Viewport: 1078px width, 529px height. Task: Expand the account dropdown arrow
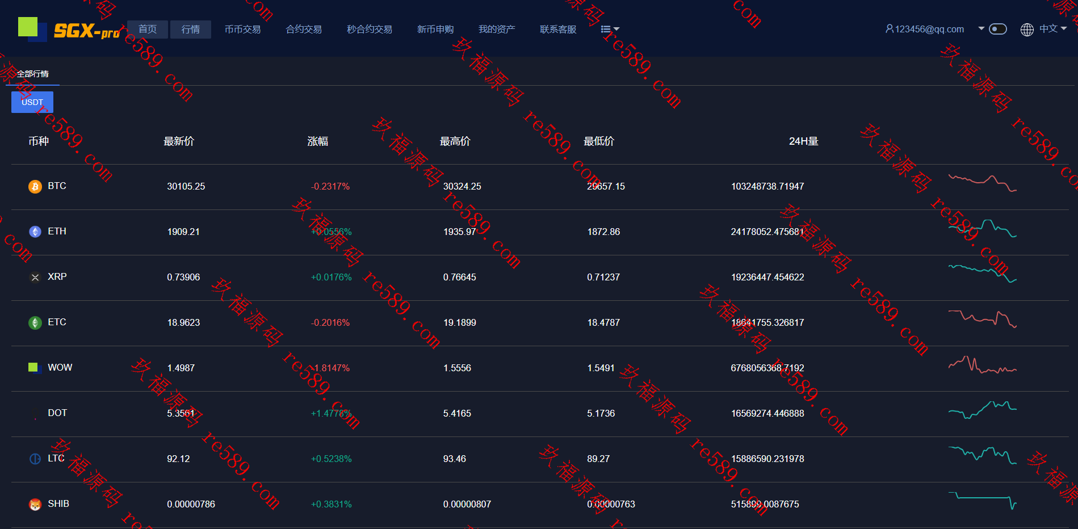point(981,28)
